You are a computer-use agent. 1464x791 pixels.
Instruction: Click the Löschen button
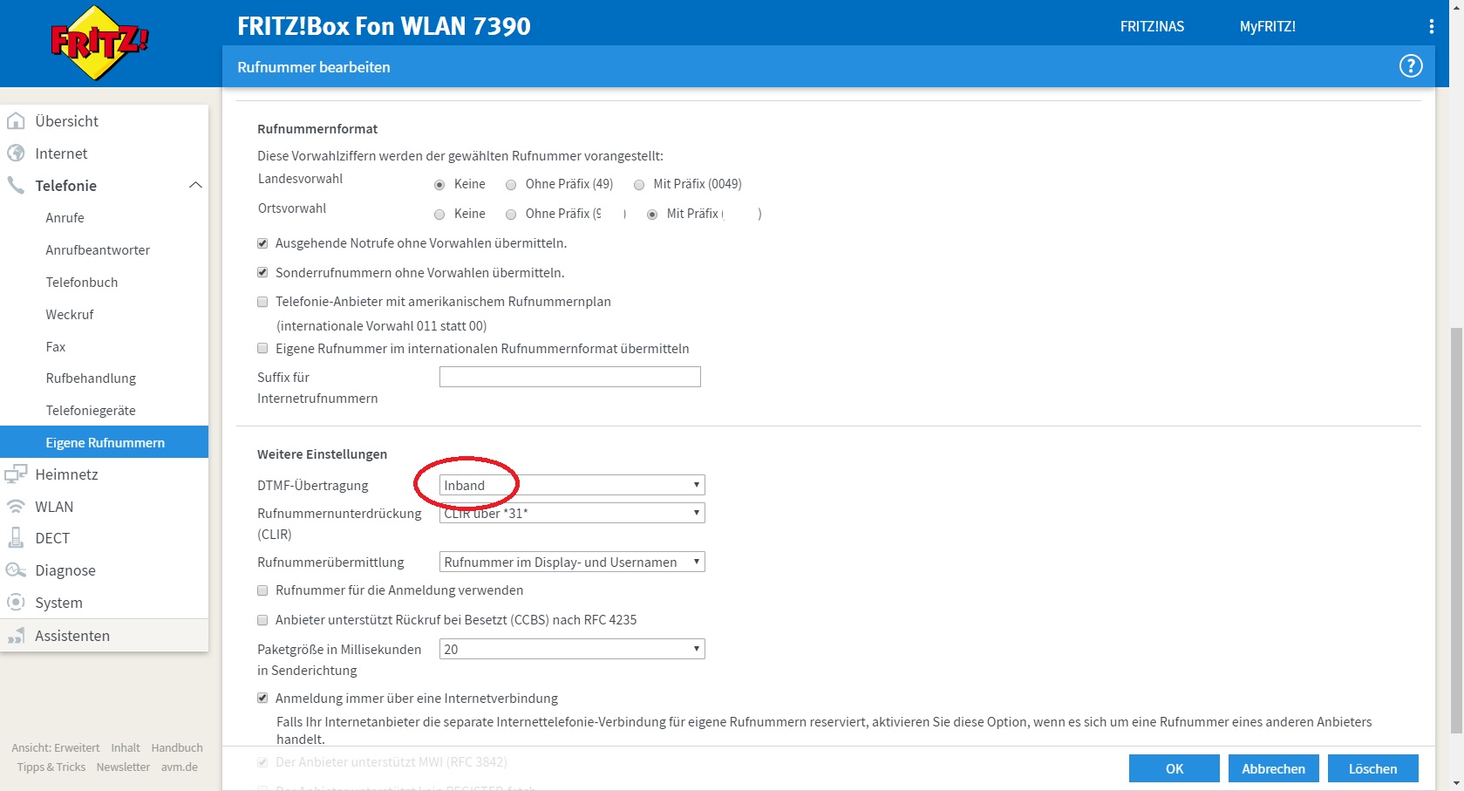(x=1372, y=768)
